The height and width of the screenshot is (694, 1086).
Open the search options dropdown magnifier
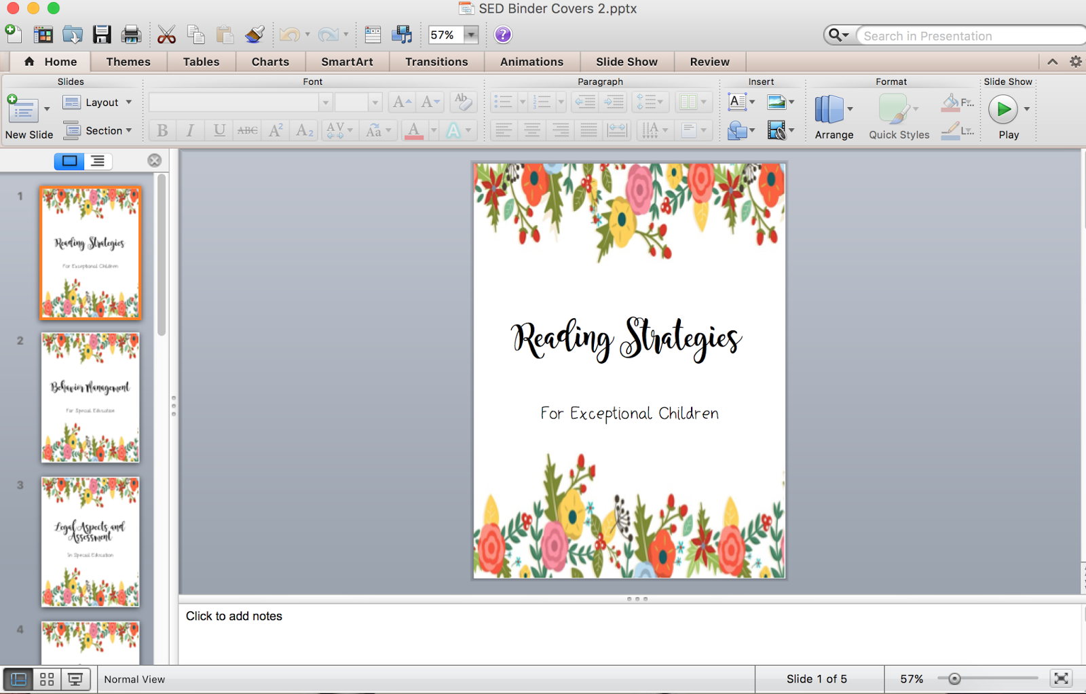tap(839, 35)
